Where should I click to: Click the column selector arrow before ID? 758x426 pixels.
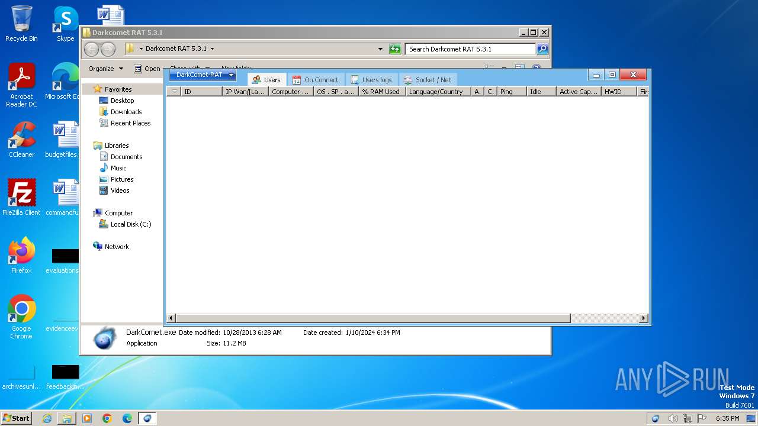174,92
